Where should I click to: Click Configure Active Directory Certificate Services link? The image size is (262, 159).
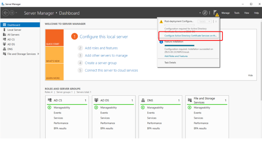pyautogui.click(x=191, y=35)
